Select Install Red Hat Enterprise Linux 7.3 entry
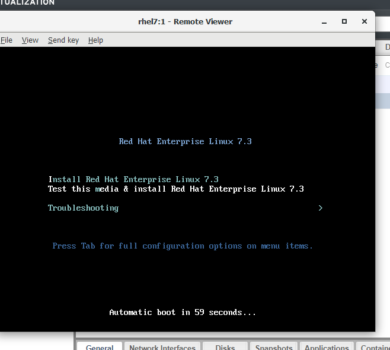 (x=133, y=179)
